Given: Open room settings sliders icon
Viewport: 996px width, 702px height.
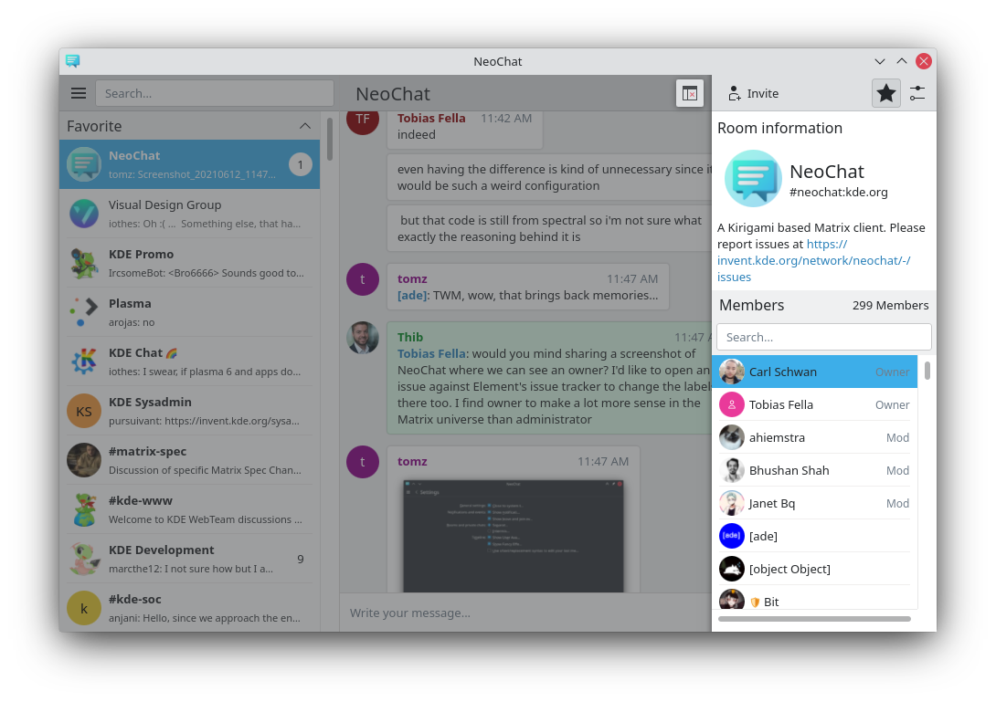Looking at the screenshot, I should tap(917, 93).
